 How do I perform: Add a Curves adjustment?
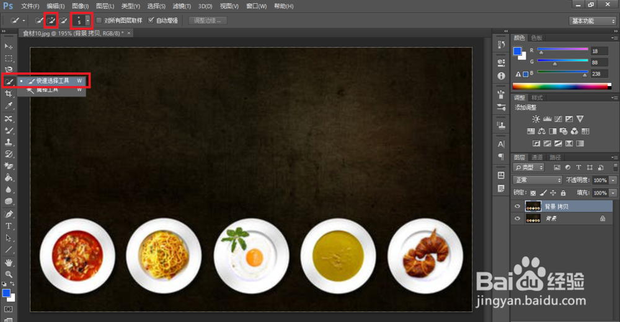coord(559,119)
